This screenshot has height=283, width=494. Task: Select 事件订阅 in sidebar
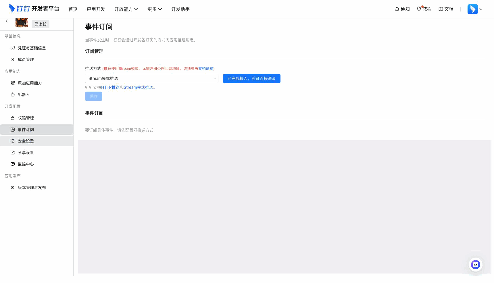coord(37,130)
